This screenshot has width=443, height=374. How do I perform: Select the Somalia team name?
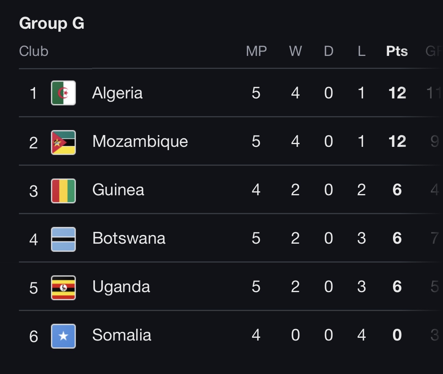122,335
